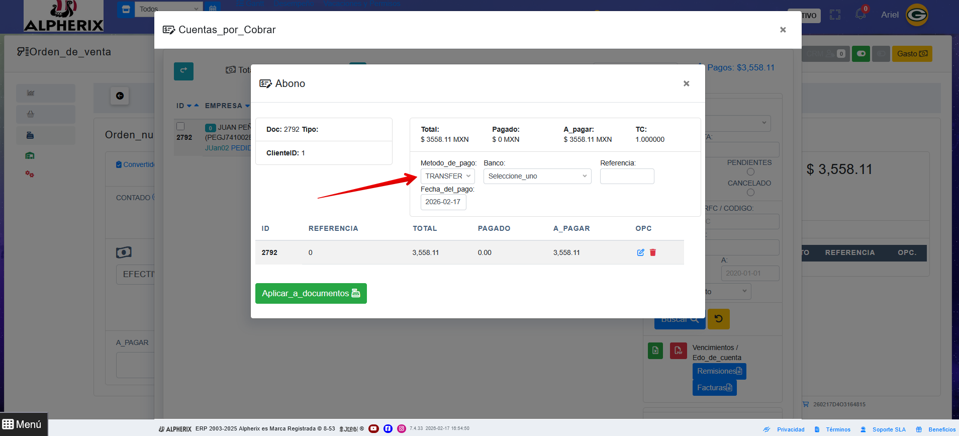Open the YouTube icon in the footer

pos(373,428)
